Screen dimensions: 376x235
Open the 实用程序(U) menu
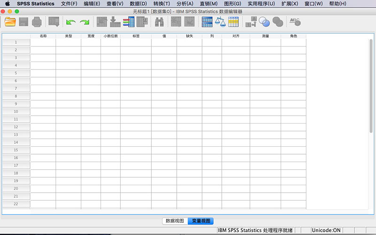[261, 4]
